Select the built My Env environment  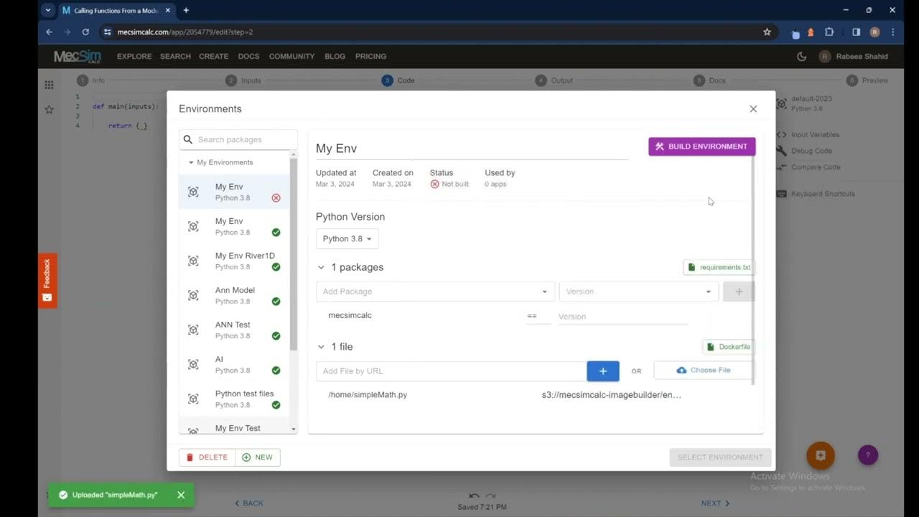[234, 226]
